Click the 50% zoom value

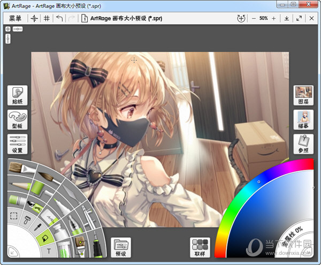pyautogui.click(x=263, y=18)
